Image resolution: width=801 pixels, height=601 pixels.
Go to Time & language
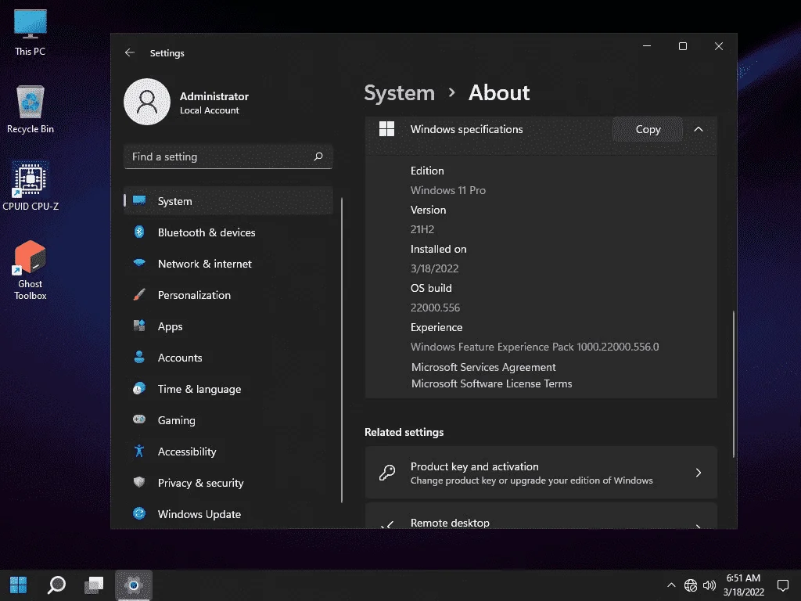pos(228,389)
